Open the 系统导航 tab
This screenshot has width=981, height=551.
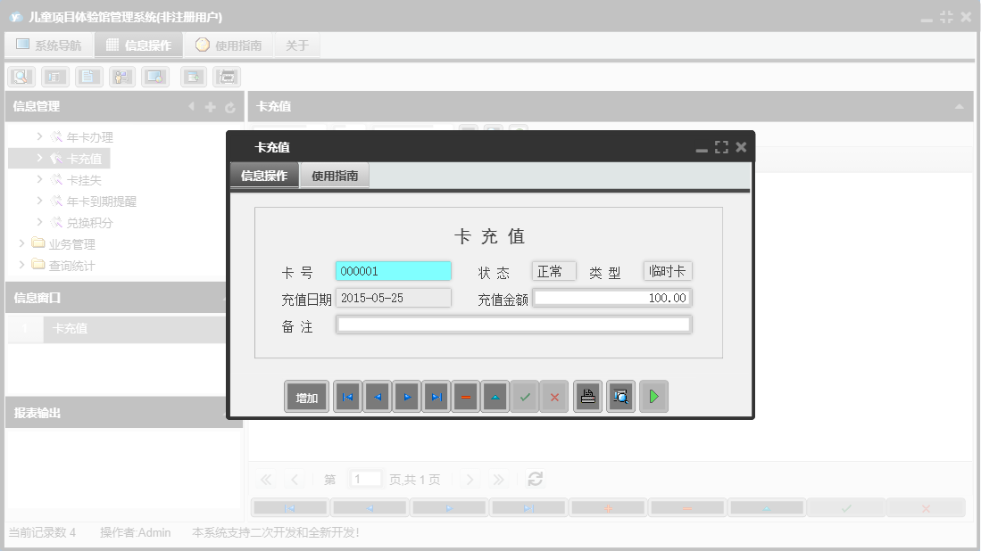49,44
